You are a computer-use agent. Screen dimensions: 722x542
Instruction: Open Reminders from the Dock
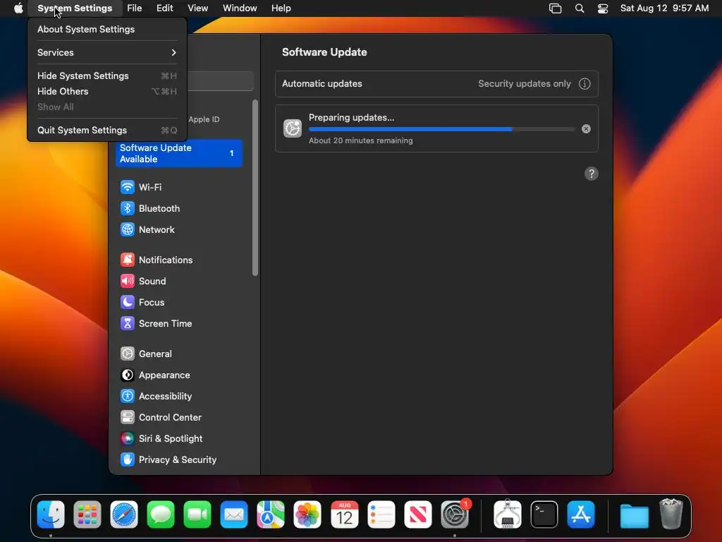coord(381,514)
